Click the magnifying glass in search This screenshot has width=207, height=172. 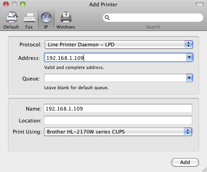(107, 17)
